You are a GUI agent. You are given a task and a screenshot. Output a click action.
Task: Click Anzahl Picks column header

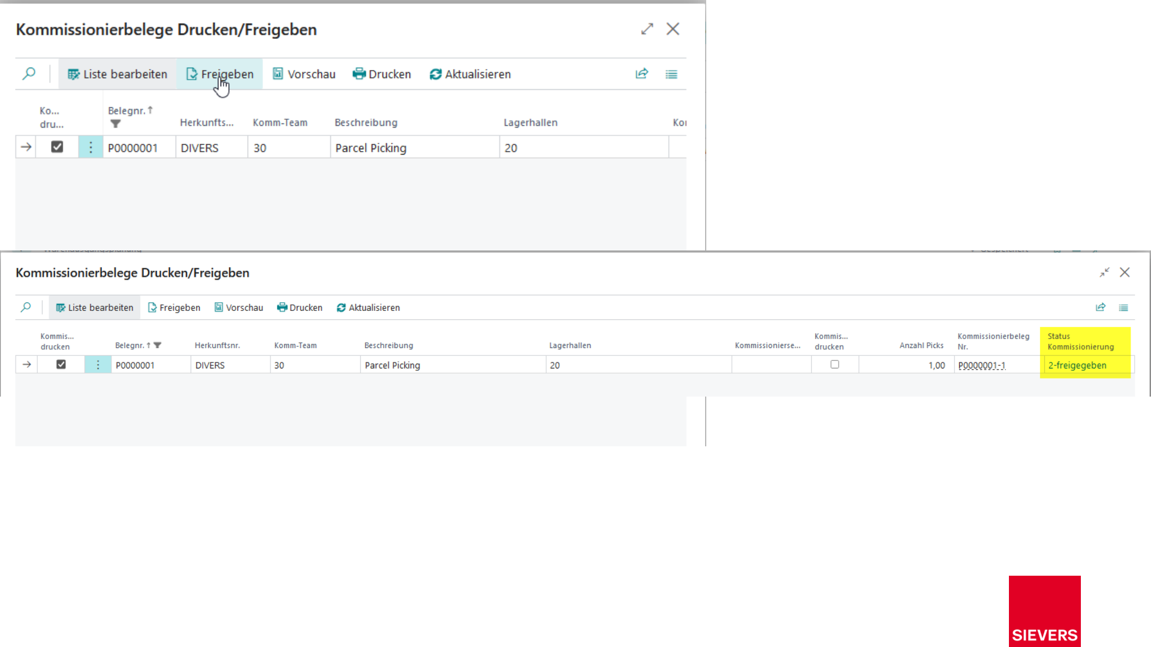pos(921,346)
